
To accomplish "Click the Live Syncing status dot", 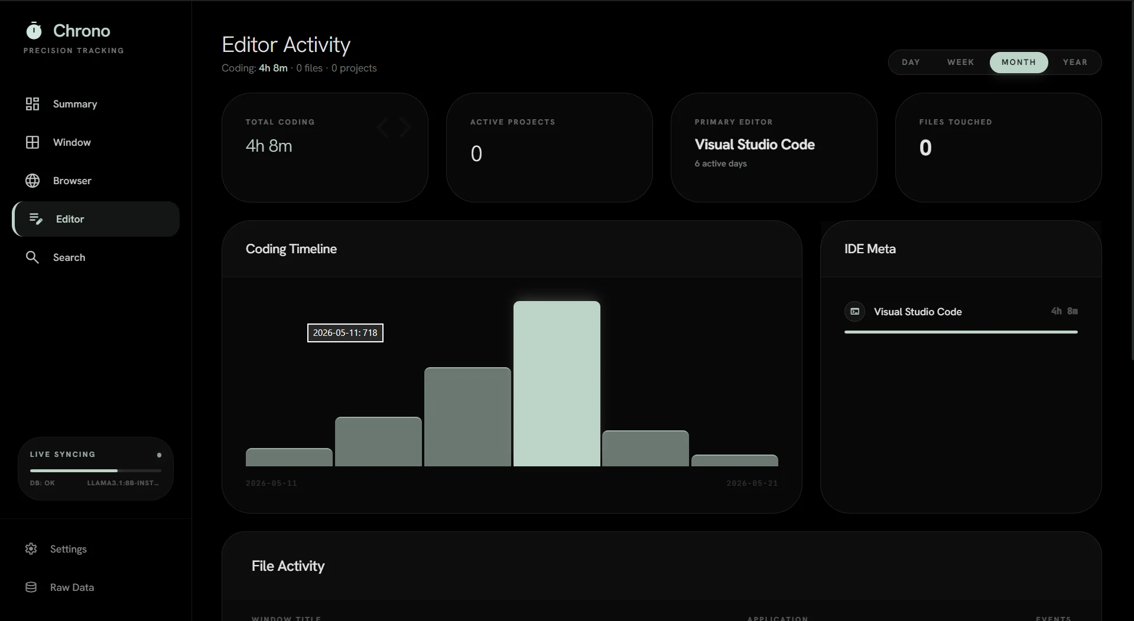I will tap(159, 455).
